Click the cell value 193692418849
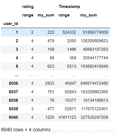The image size is (118, 136). 94,66
